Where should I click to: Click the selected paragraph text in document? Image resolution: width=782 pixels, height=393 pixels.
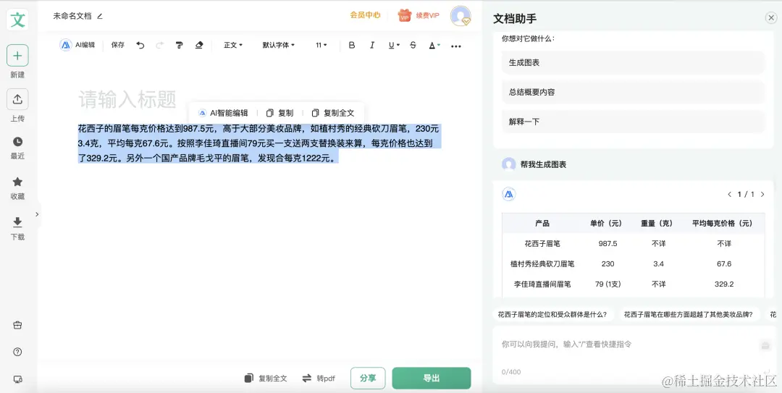point(258,143)
